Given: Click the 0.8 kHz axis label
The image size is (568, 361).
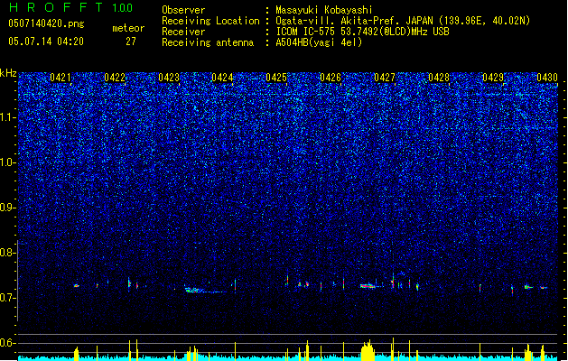Looking at the screenshot, I should tap(8, 253).
